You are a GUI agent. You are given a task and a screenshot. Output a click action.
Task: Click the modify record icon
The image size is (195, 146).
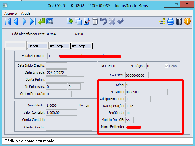point(87,22)
